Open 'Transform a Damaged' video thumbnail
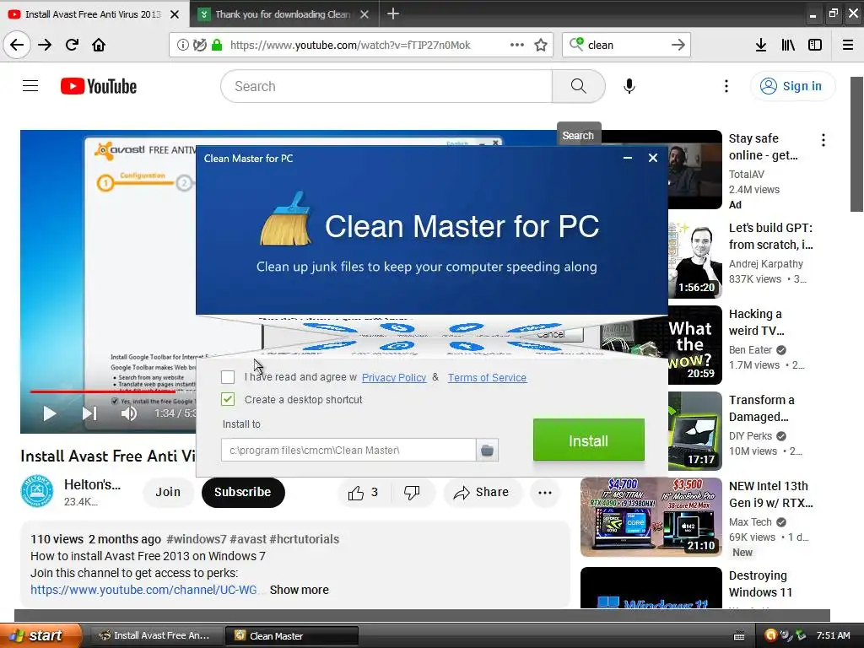This screenshot has height=648, width=864. 695,431
